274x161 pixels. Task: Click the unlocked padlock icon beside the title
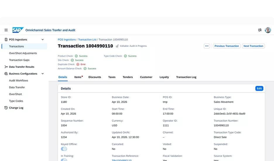pyautogui.click(x=117, y=46)
